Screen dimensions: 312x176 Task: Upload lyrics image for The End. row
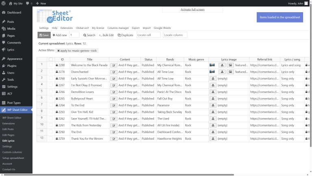pos(213,132)
